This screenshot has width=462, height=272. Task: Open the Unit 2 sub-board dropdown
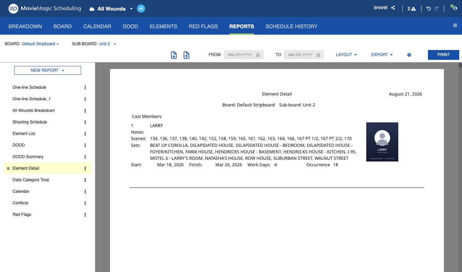coord(108,44)
